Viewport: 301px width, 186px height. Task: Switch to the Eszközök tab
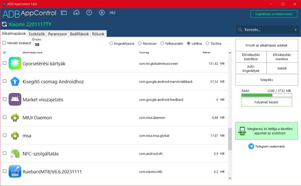37,34
